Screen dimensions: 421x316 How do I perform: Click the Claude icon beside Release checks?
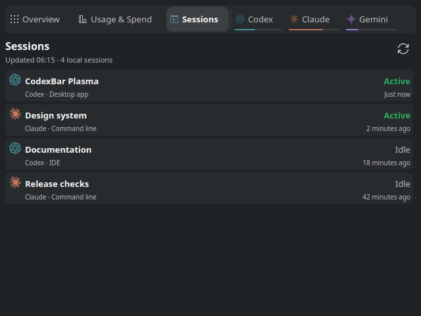15,182
